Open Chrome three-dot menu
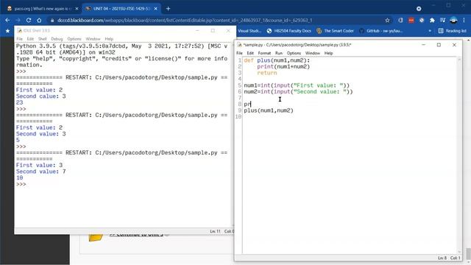Image resolution: width=471 pixels, height=265 pixels. point(464,20)
